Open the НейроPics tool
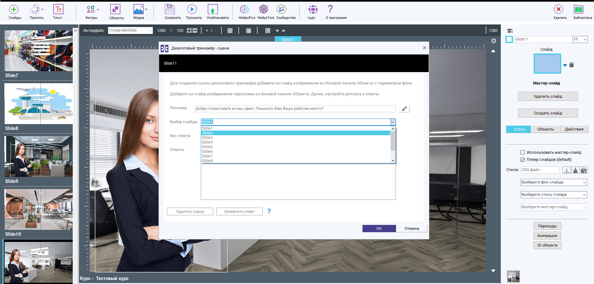 tap(245, 10)
